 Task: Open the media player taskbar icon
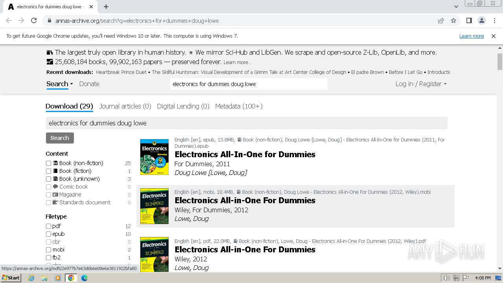pos(58,278)
